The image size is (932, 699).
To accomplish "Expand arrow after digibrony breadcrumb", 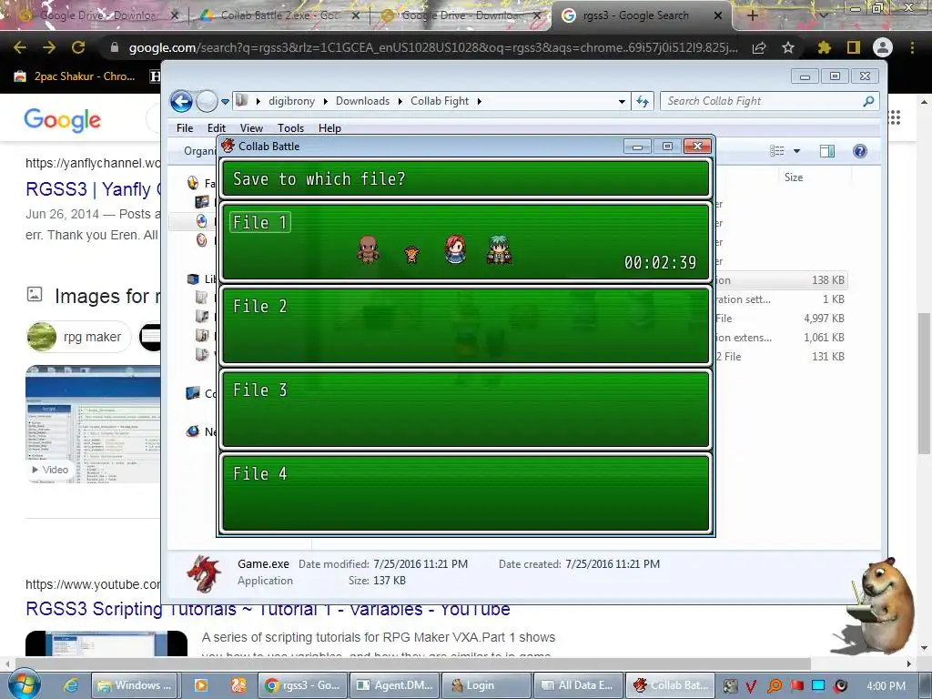I will (326, 102).
